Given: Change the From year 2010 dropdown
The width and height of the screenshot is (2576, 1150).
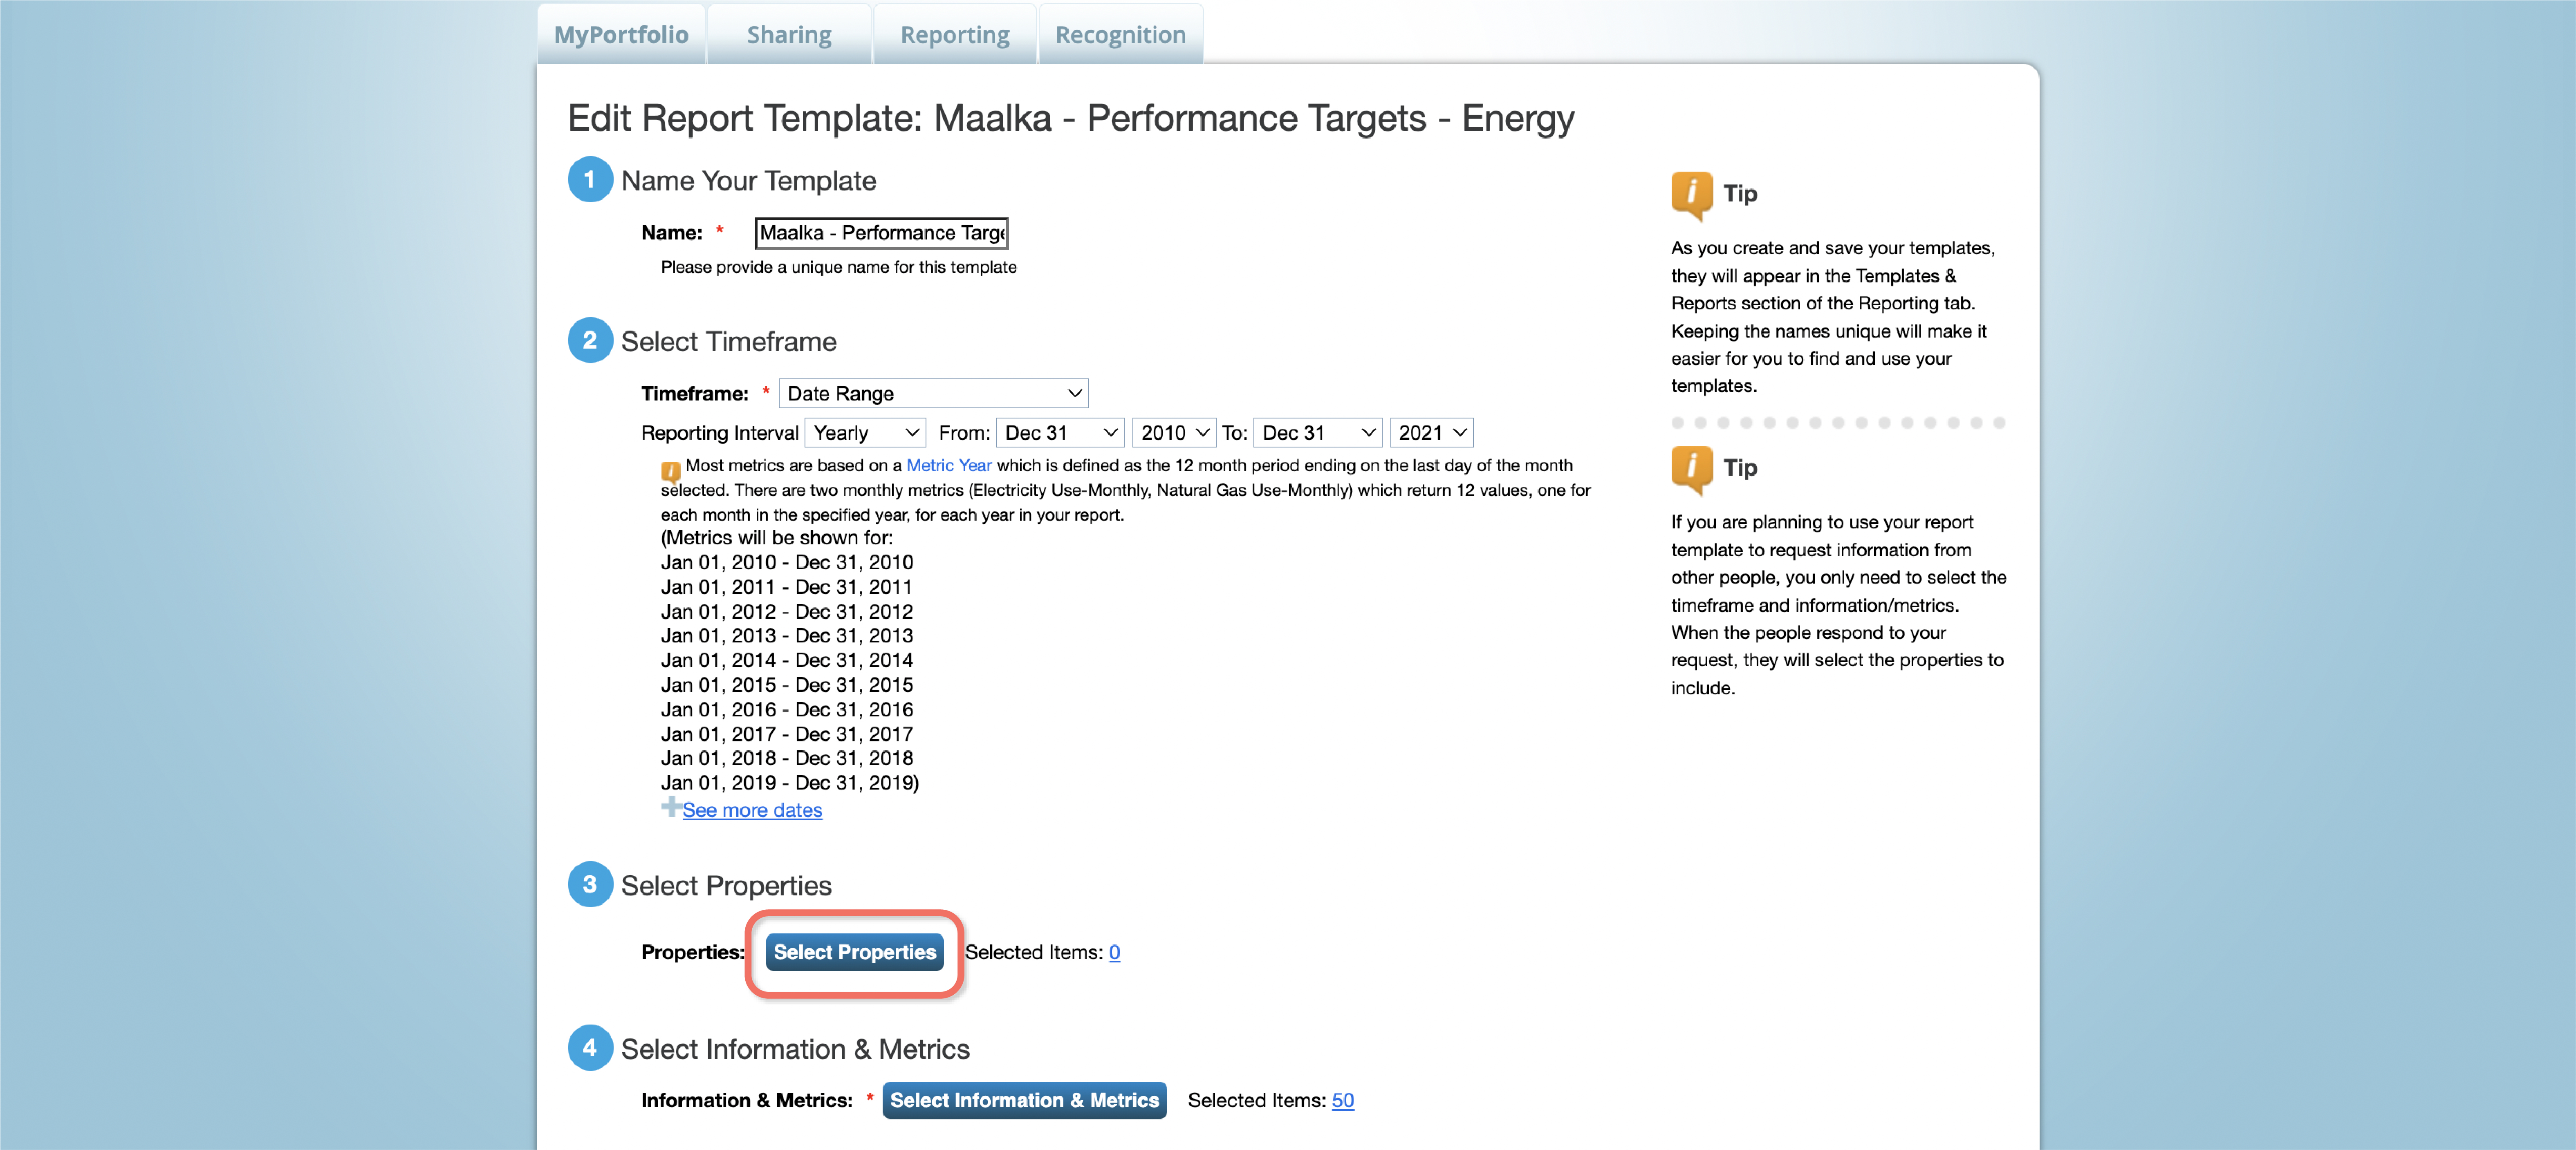Looking at the screenshot, I should (x=1174, y=433).
